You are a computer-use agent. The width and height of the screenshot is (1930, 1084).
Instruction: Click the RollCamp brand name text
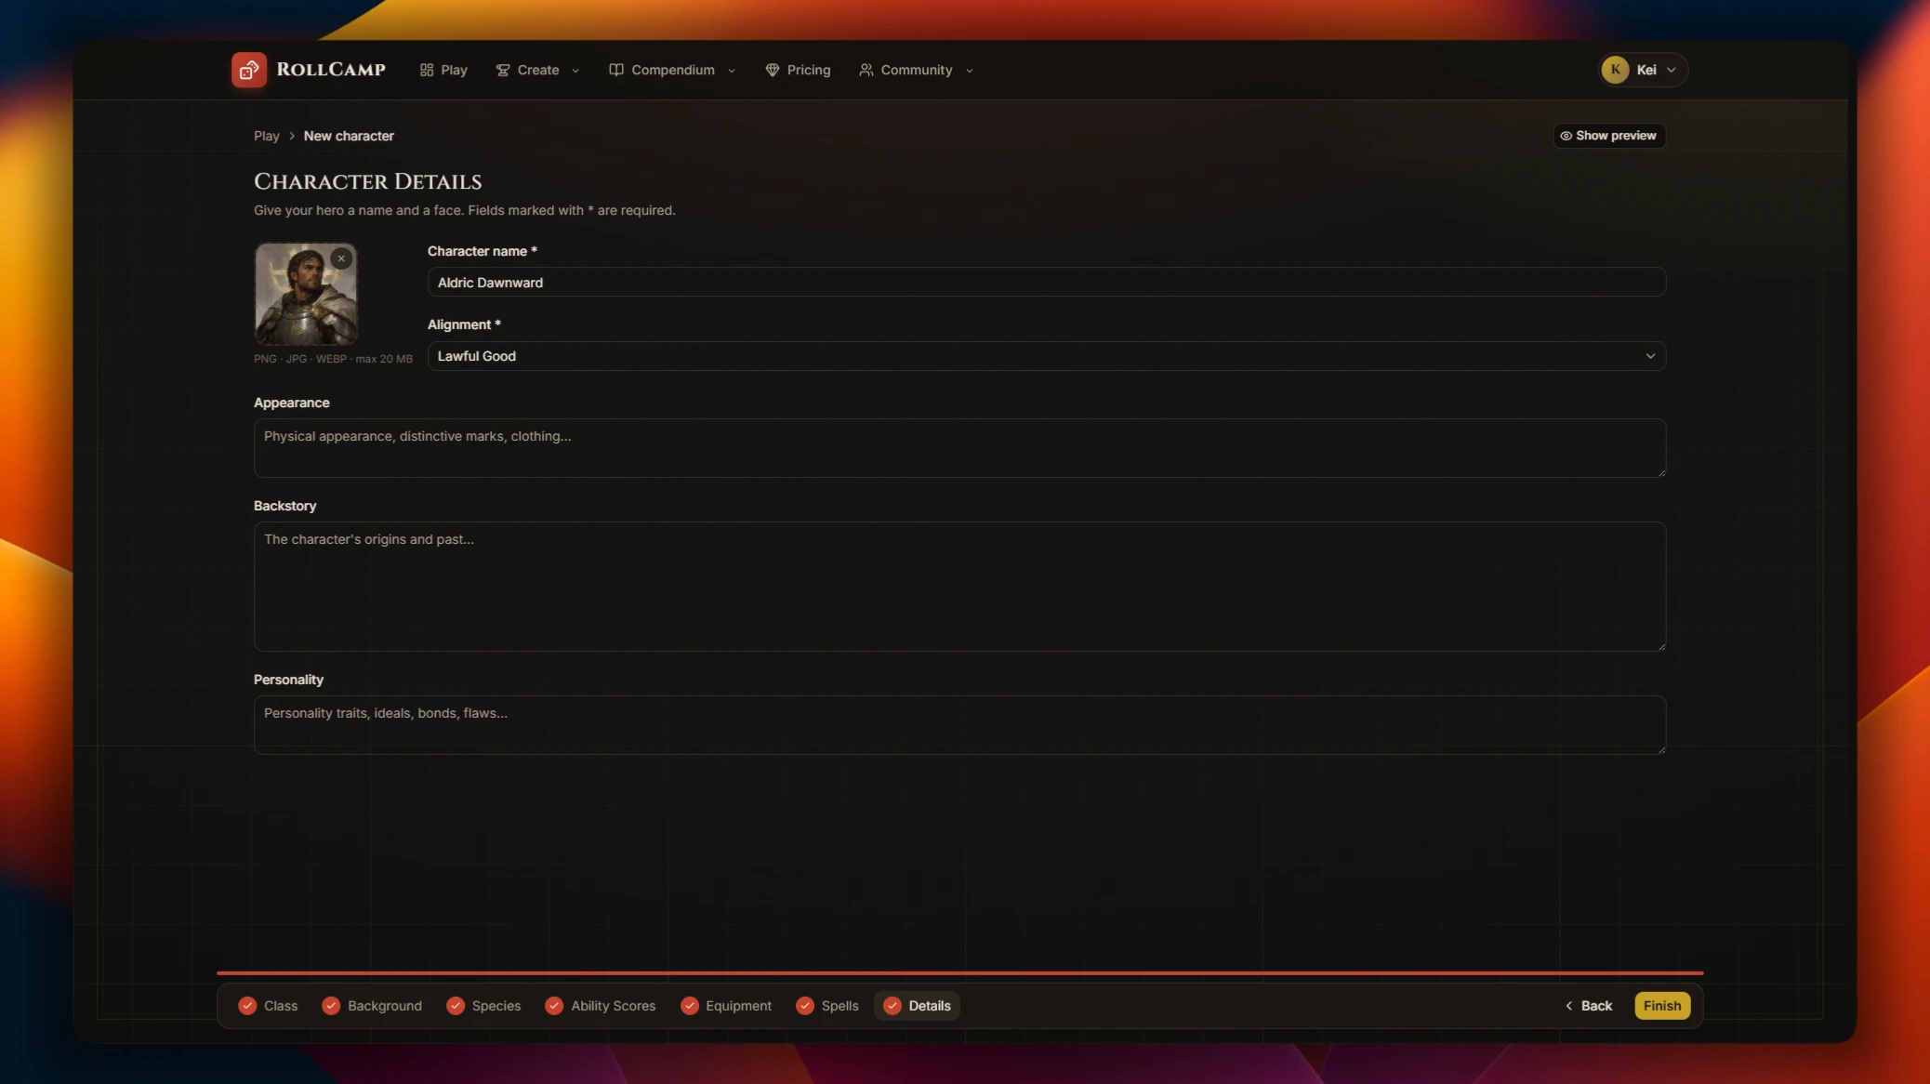[x=331, y=70]
